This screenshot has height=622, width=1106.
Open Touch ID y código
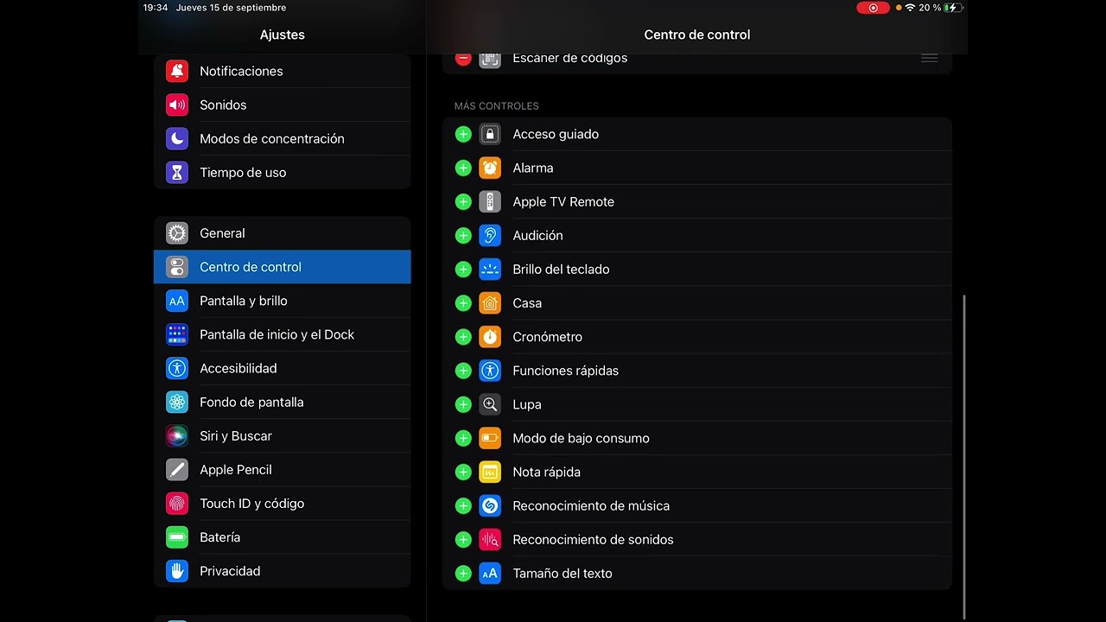tap(282, 503)
